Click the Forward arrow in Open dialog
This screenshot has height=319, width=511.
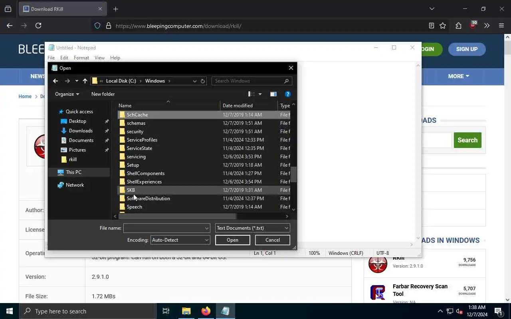click(x=67, y=81)
